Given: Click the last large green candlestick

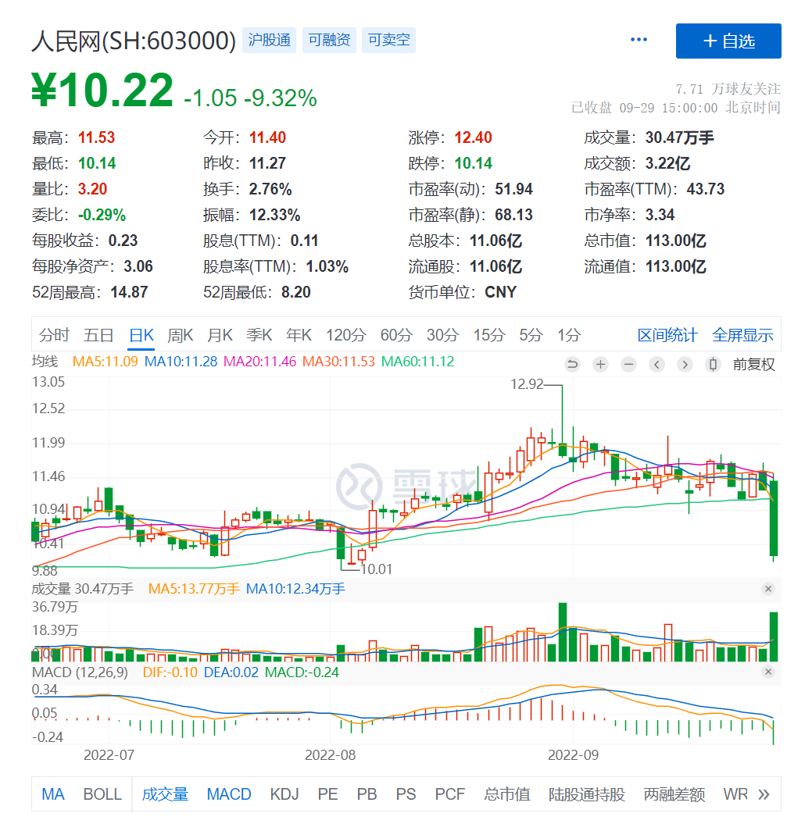Looking at the screenshot, I should click(774, 518).
